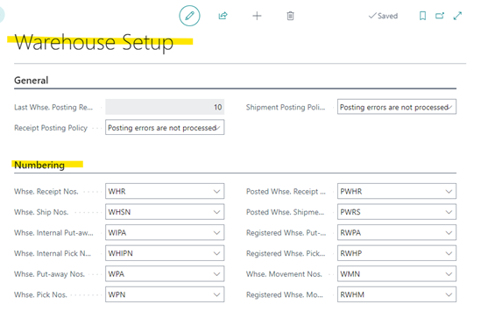Viewport: 488px width, 325px height.
Task: Expand the Posted Whse. Receipt PWHR dropdown
Action: click(x=449, y=192)
